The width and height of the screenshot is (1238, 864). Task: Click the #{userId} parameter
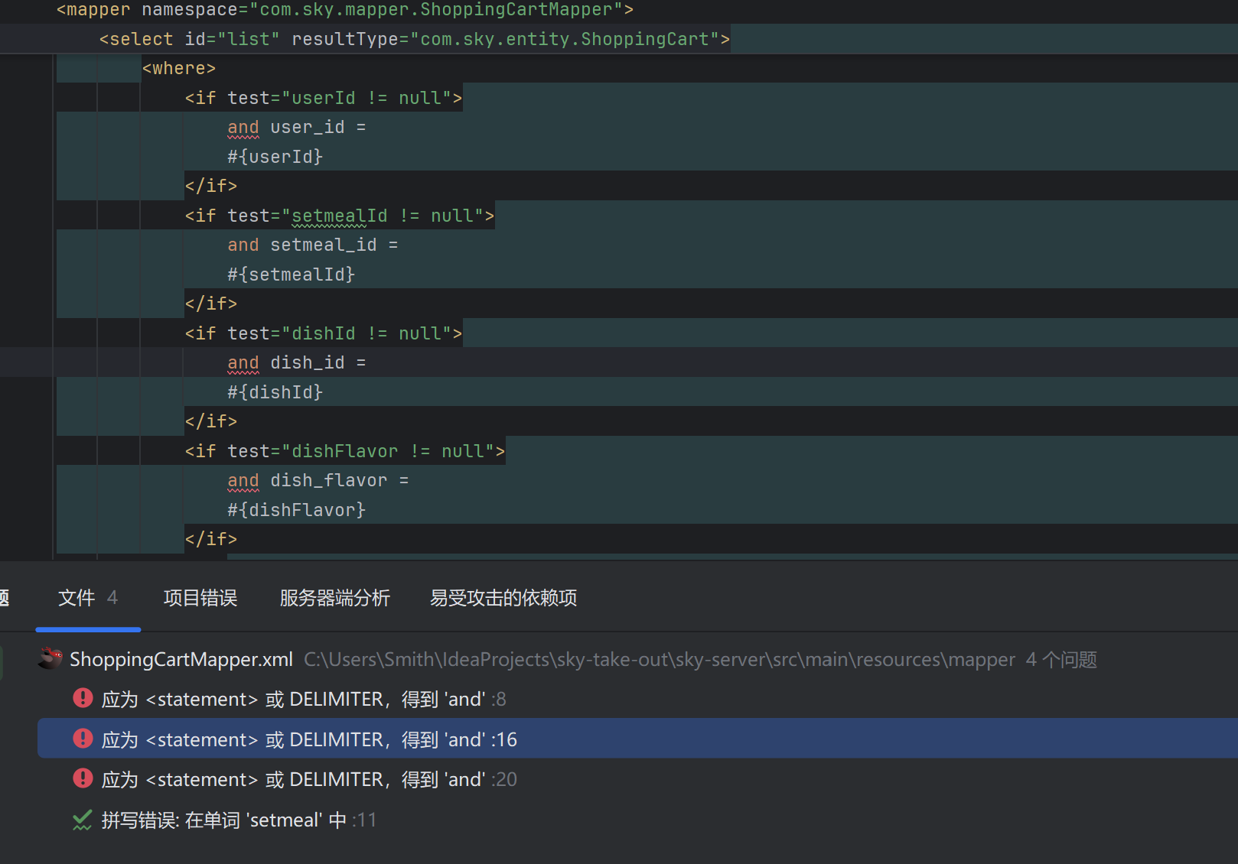click(x=275, y=157)
